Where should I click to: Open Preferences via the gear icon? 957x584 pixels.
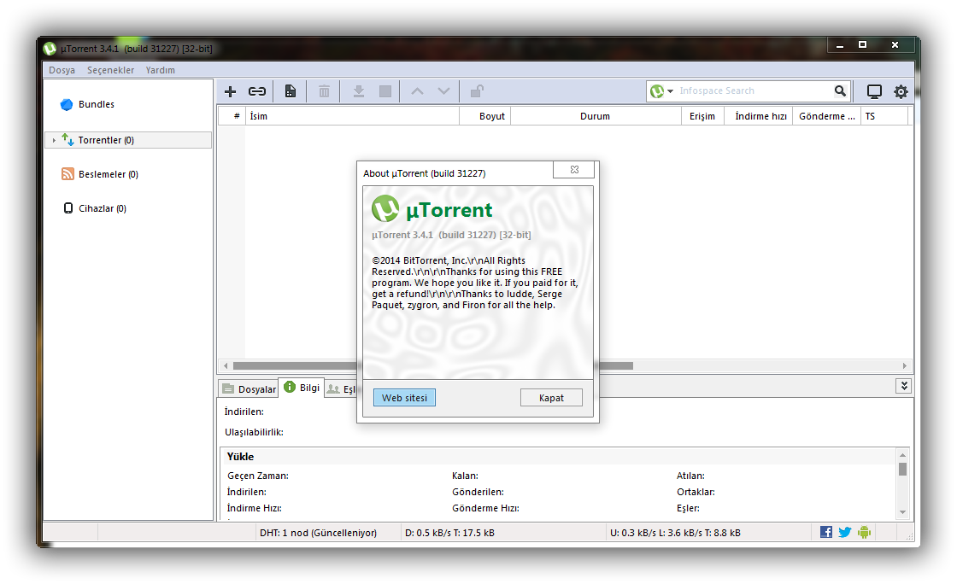[x=901, y=91]
